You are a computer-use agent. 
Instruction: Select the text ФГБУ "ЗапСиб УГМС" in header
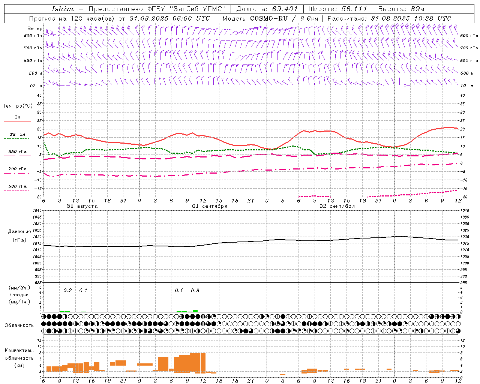[x=187, y=9]
